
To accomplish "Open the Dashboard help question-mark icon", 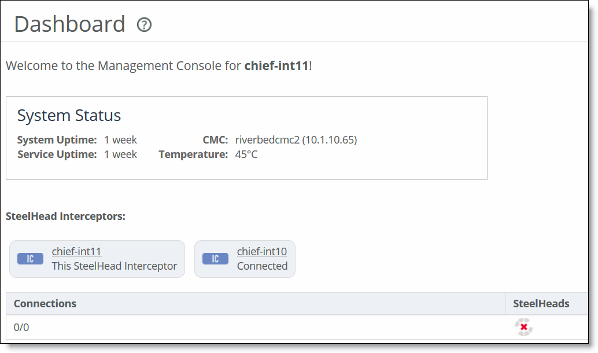I will pos(144,25).
